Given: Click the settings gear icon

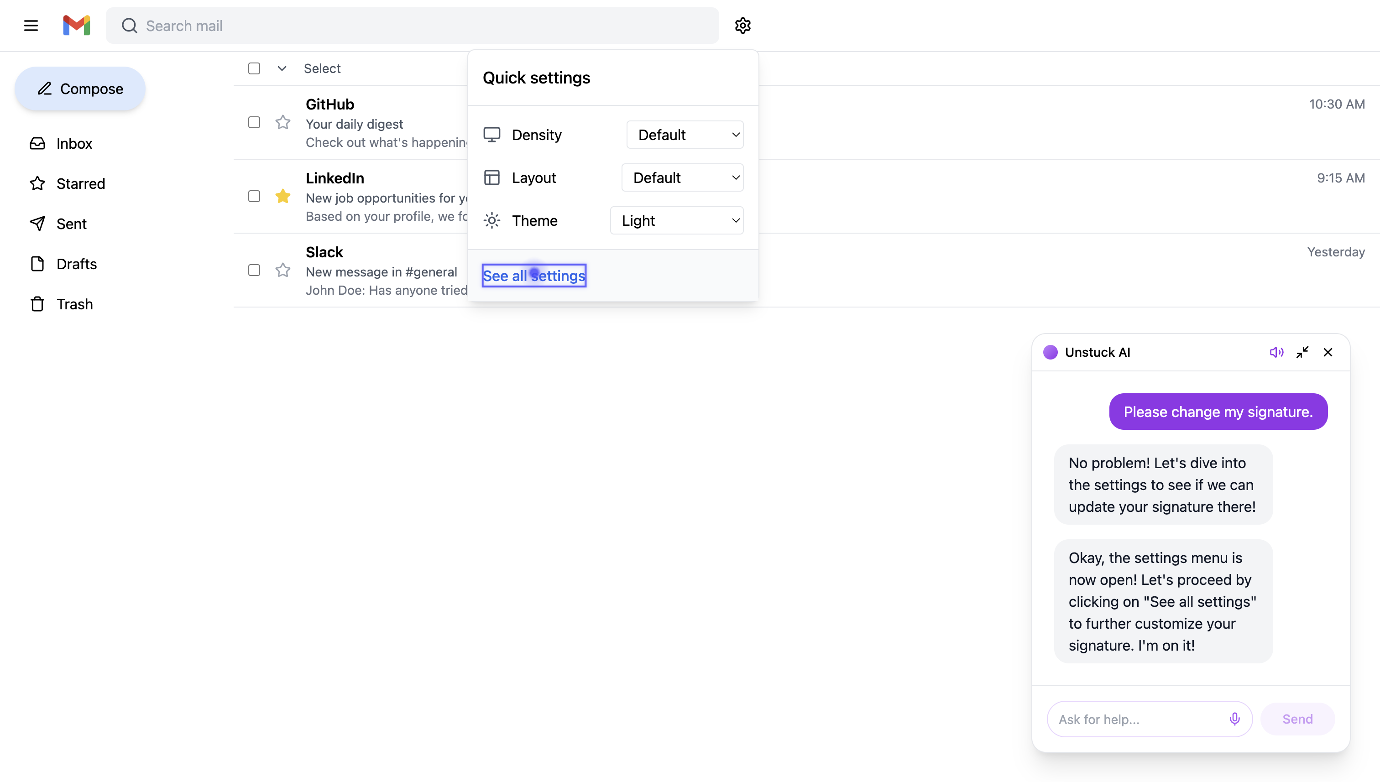Looking at the screenshot, I should [x=742, y=25].
